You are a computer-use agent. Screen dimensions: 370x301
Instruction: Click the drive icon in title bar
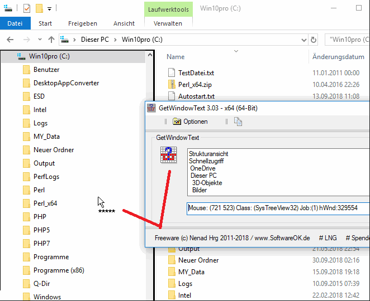pyautogui.click(x=8, y=8)
